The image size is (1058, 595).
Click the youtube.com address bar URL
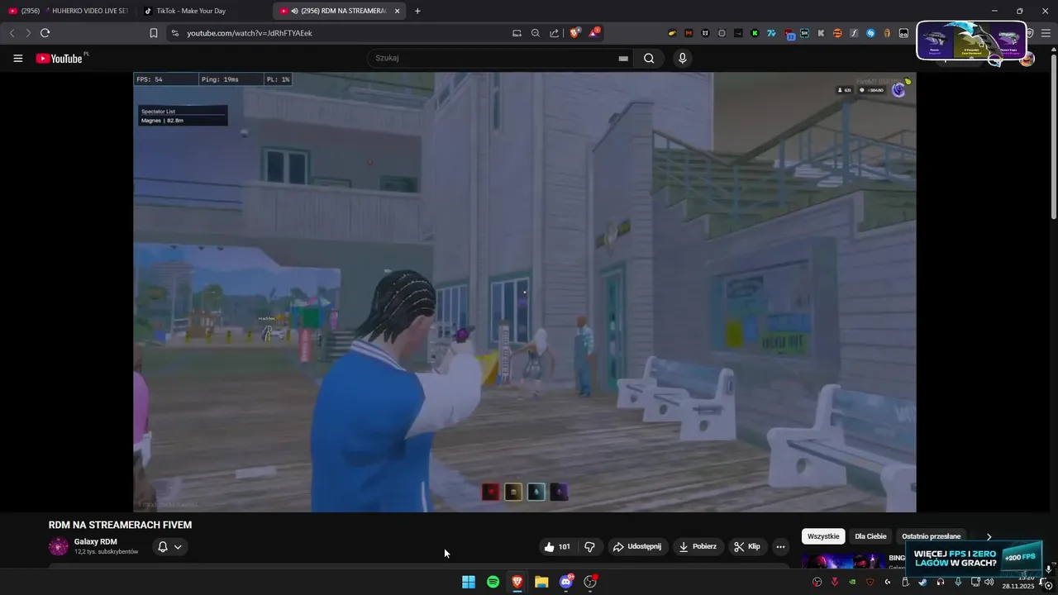click(x=250, y=33)
